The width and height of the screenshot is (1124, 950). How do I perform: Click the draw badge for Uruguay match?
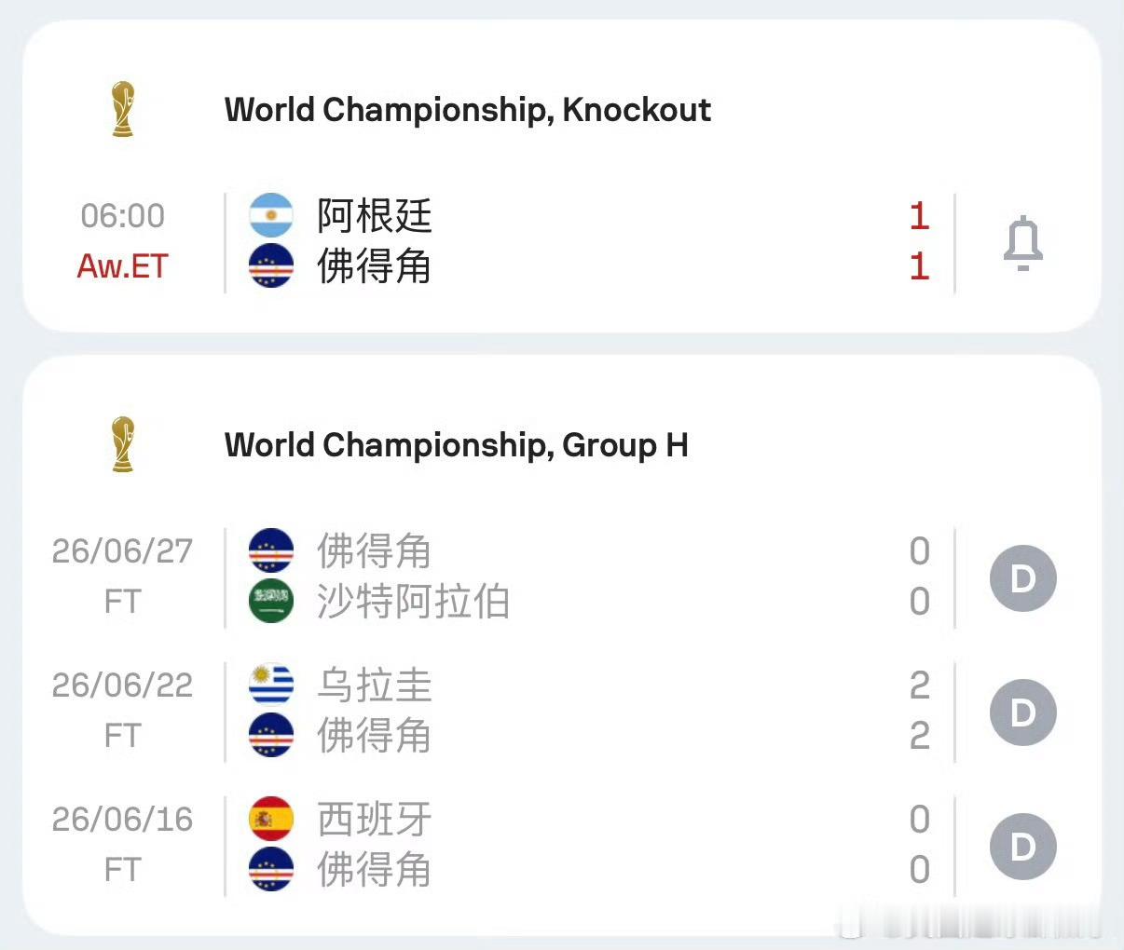point(1022,712)
